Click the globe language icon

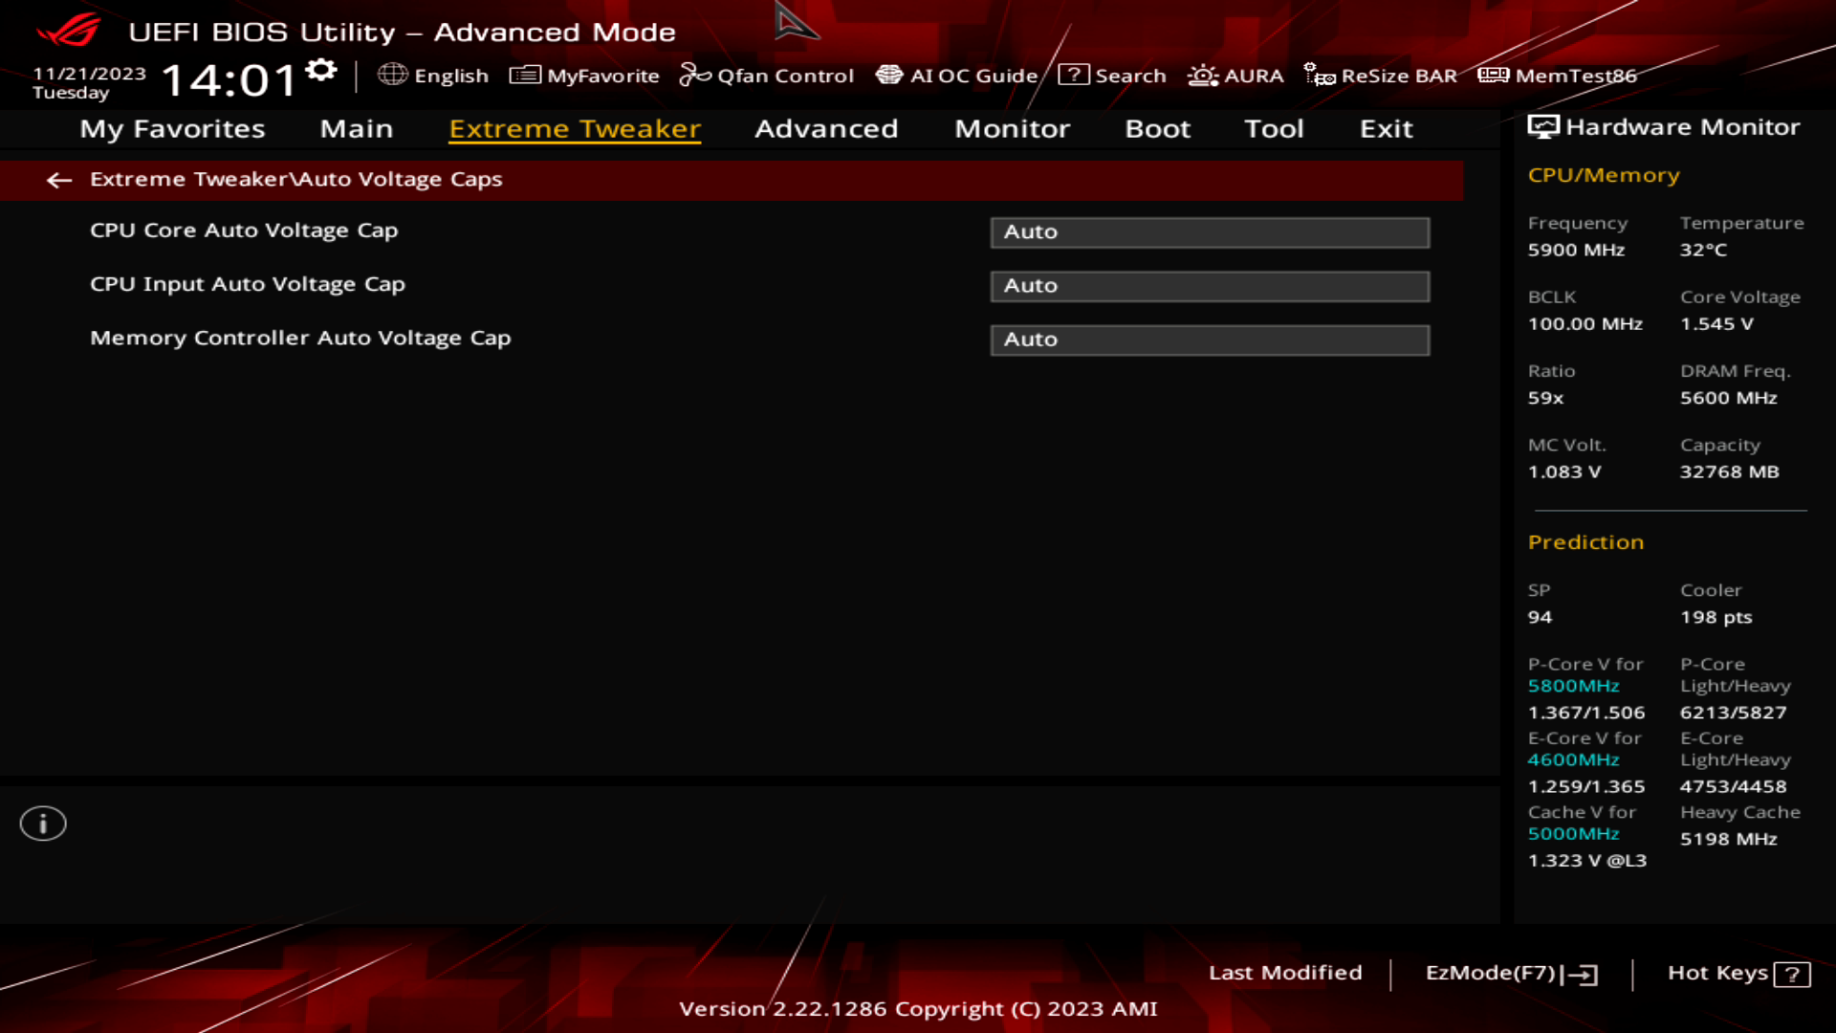click(392, 75)
